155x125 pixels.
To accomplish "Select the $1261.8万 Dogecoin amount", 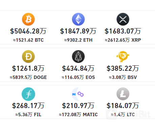I will click(28, 68).
